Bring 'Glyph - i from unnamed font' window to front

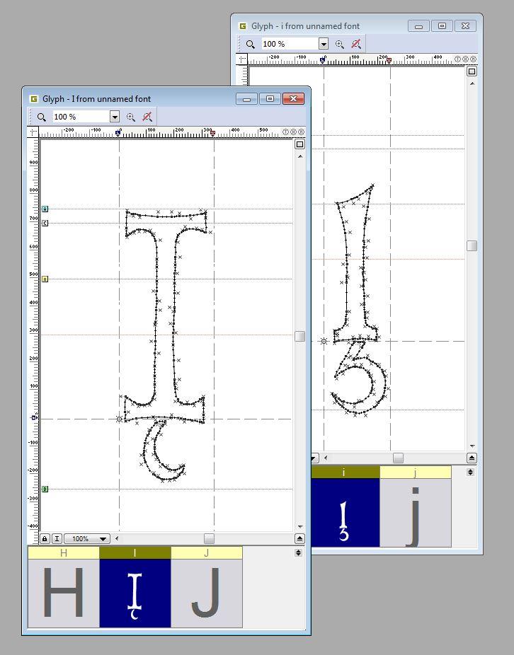tap(305, 26)
